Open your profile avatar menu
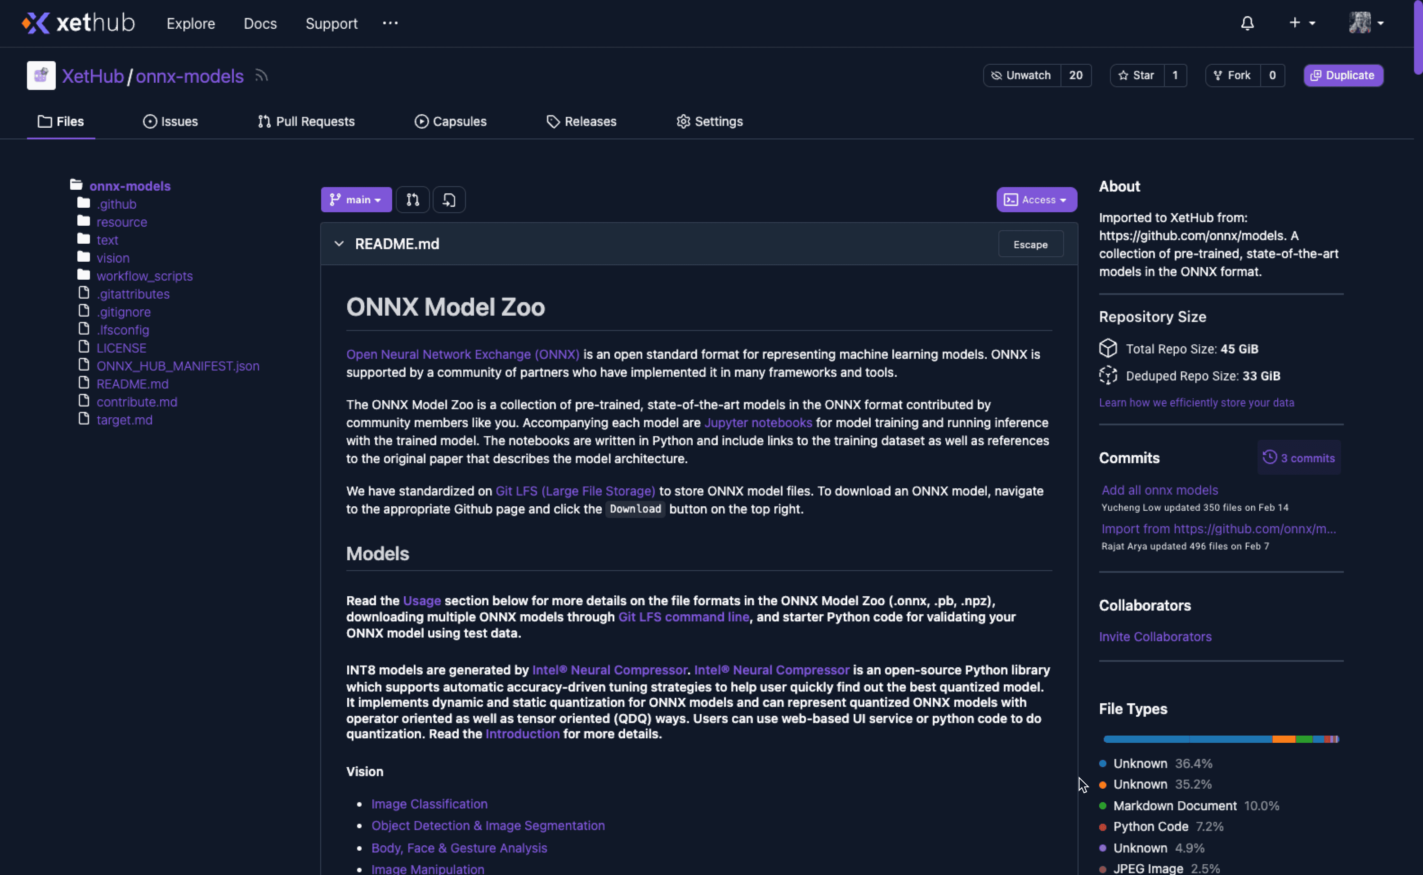 click(x=1363, y=23)
